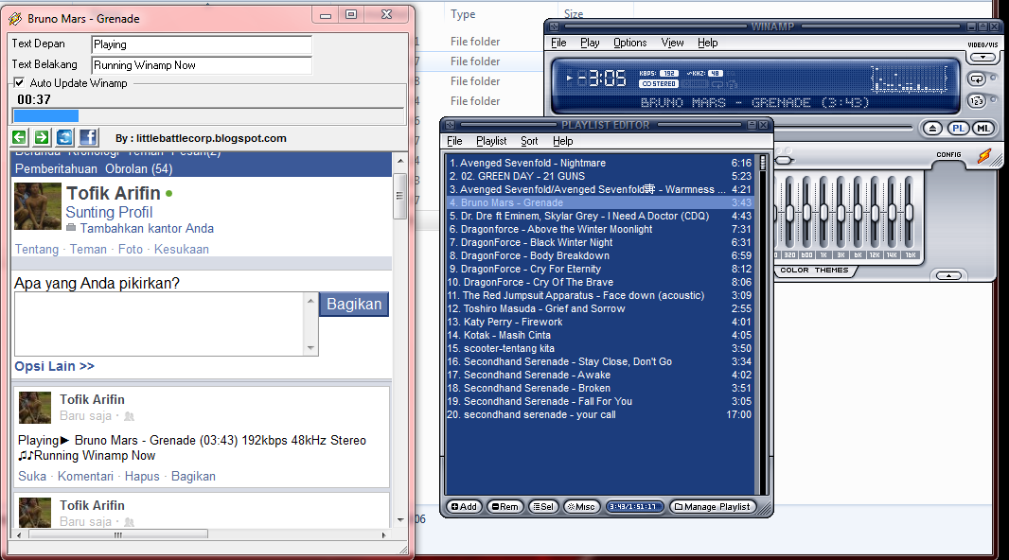
Task: Click the blue track progress bar
Action: tap(208, 115)
